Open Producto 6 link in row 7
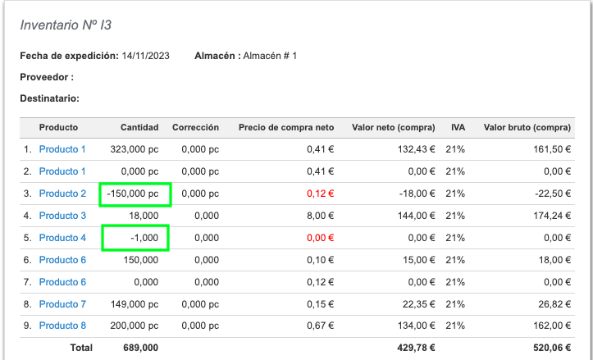The image size is (593, 360). 62,282
